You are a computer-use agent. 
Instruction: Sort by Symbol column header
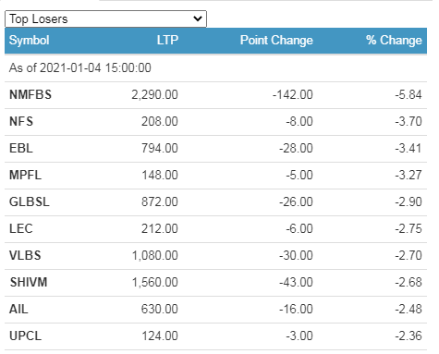point(30,41)
